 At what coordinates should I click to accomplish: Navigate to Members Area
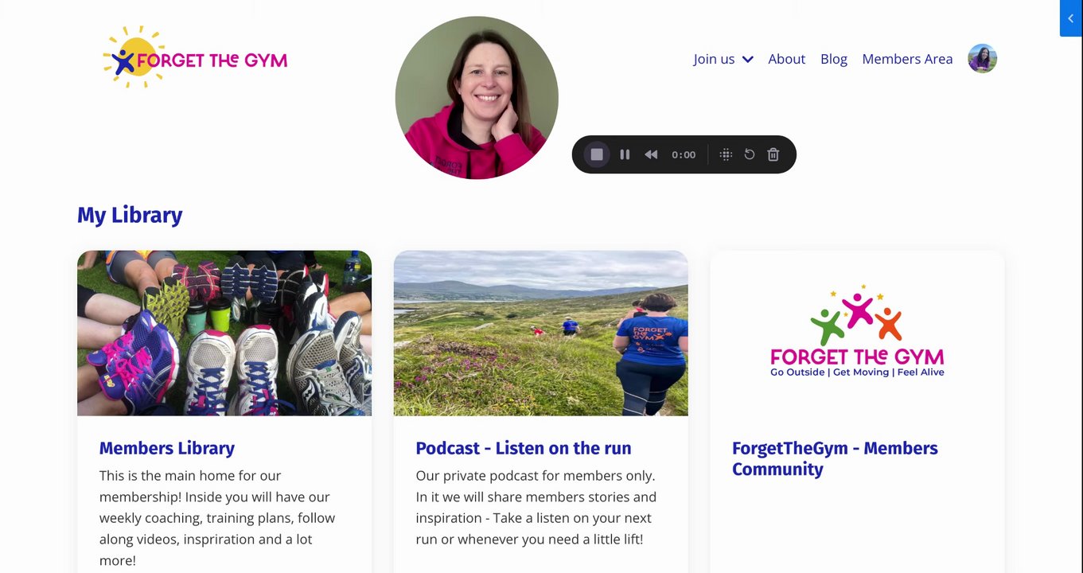click(x=907, y=59)
